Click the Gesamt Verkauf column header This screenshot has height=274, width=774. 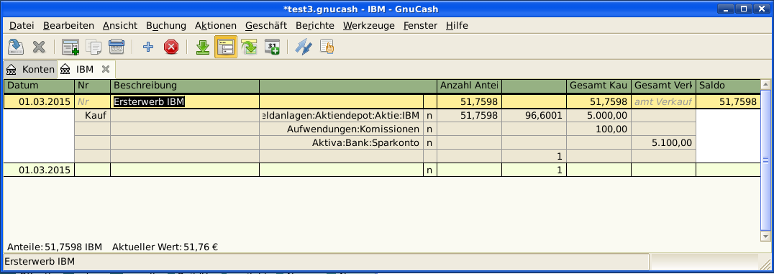coord(663,86)
